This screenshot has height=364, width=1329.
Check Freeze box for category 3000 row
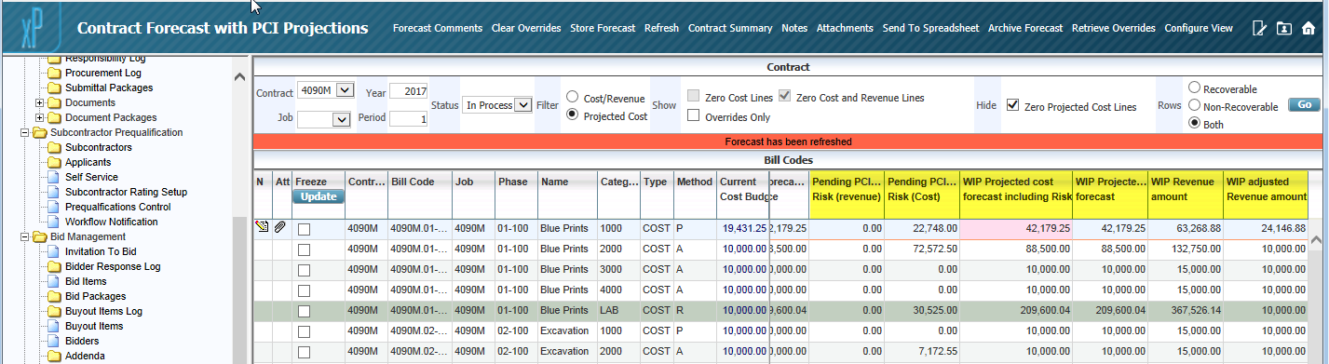pos(304,269)
